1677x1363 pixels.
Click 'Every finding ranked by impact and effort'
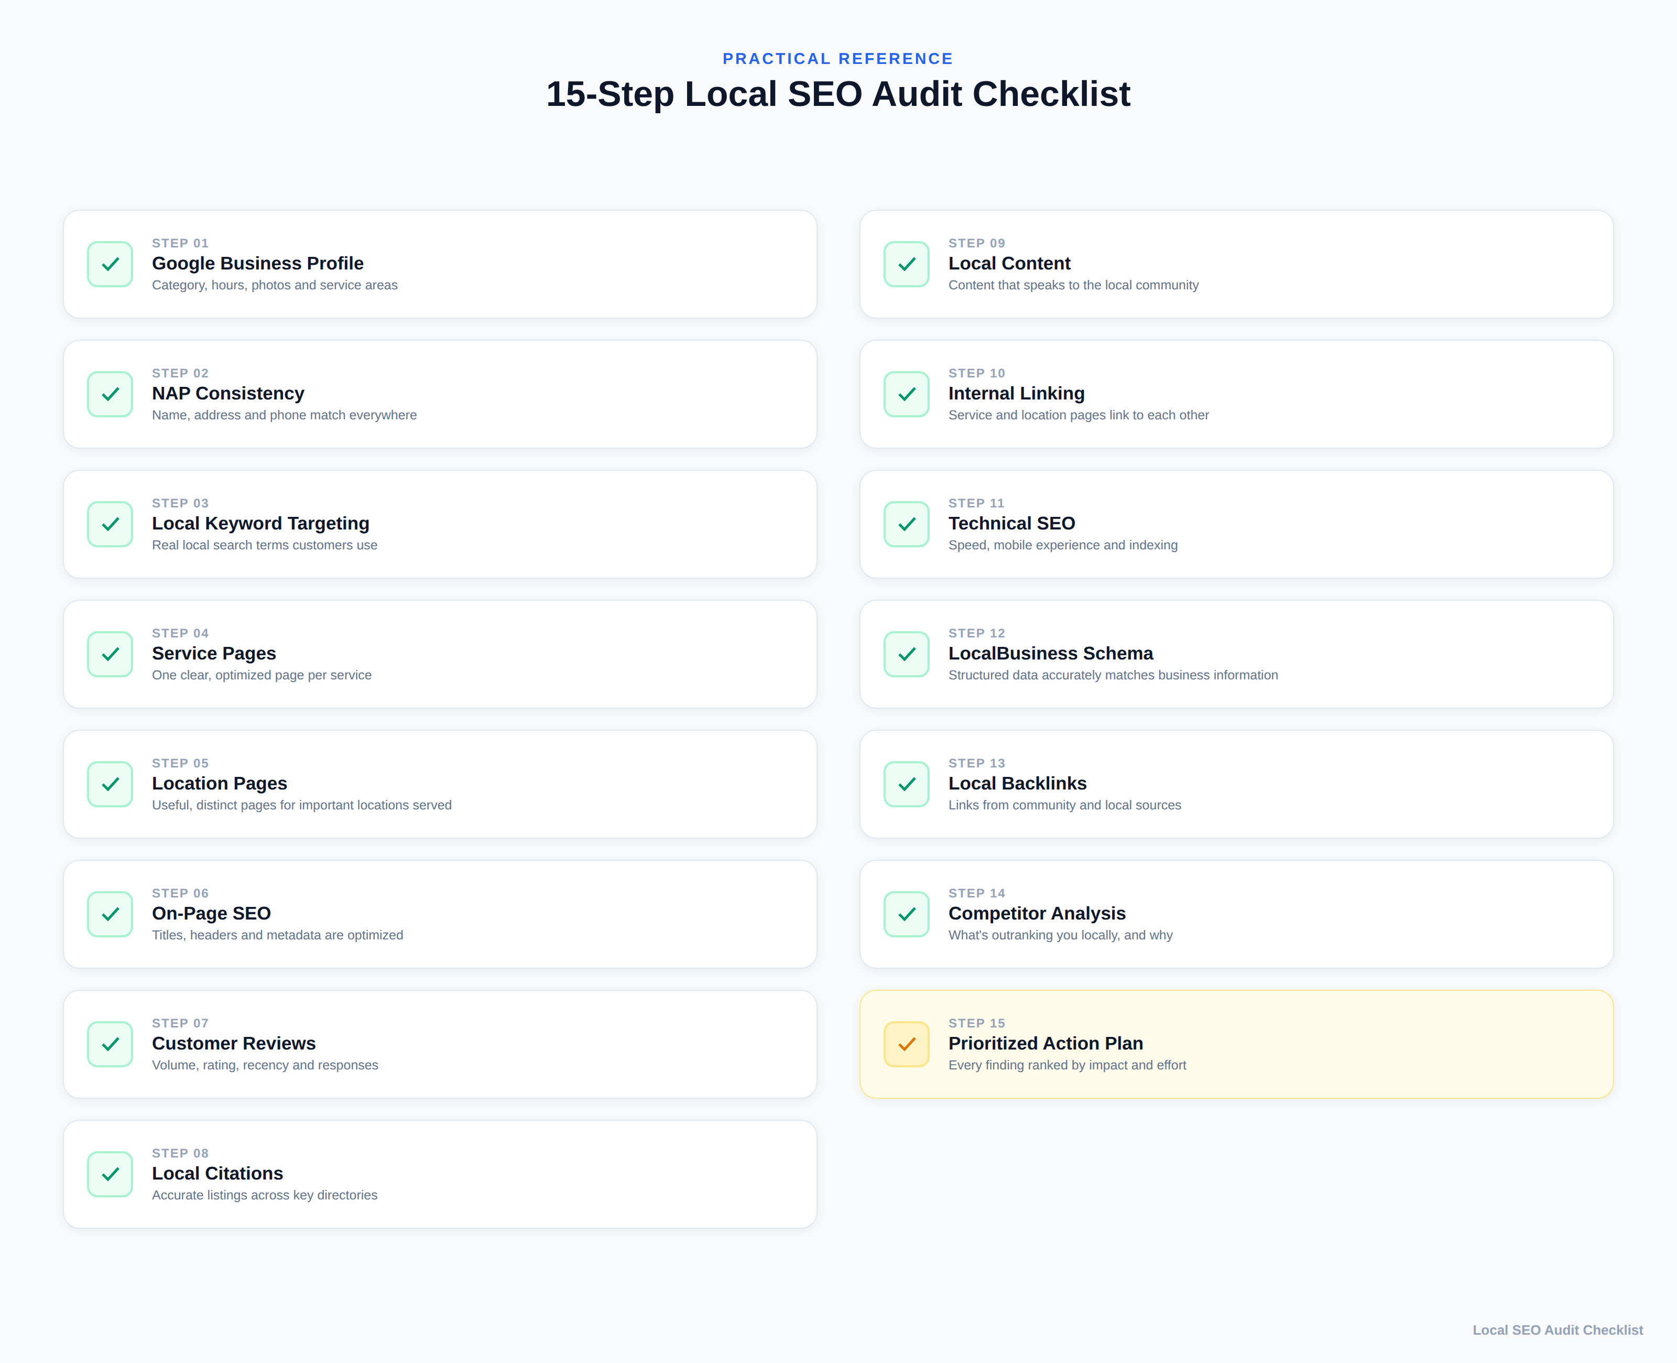(x=1067, y=1065)
